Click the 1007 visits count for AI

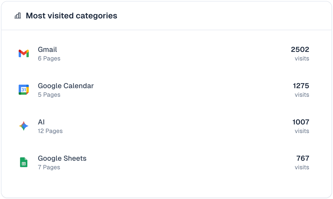pos(301,122)
